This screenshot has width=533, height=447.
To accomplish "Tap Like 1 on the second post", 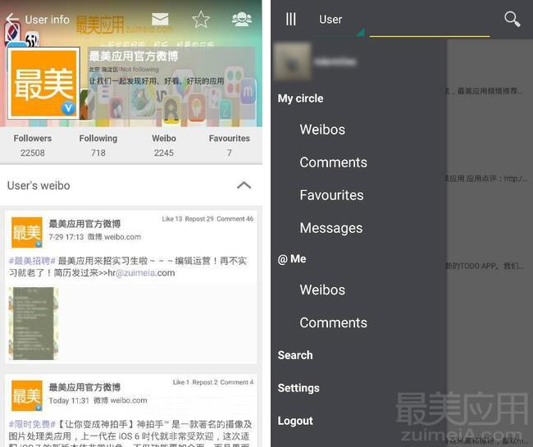I will [x=181, y=382].
